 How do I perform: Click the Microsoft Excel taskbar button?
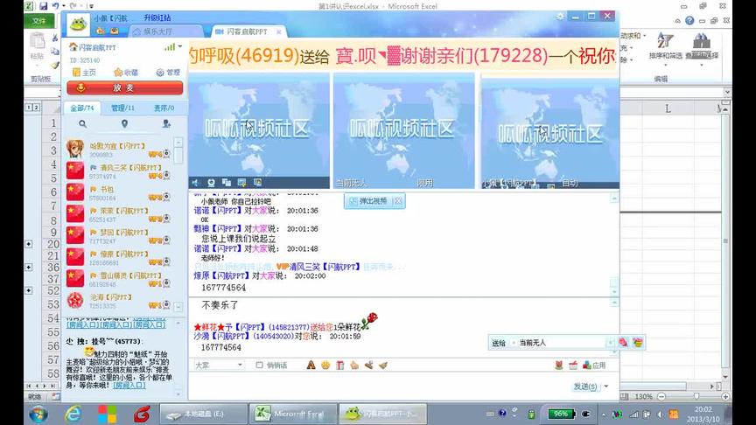point(292,414)
